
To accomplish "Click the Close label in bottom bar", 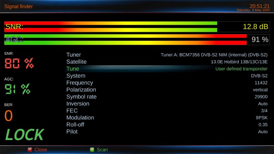I will click(x=40, y=150).
